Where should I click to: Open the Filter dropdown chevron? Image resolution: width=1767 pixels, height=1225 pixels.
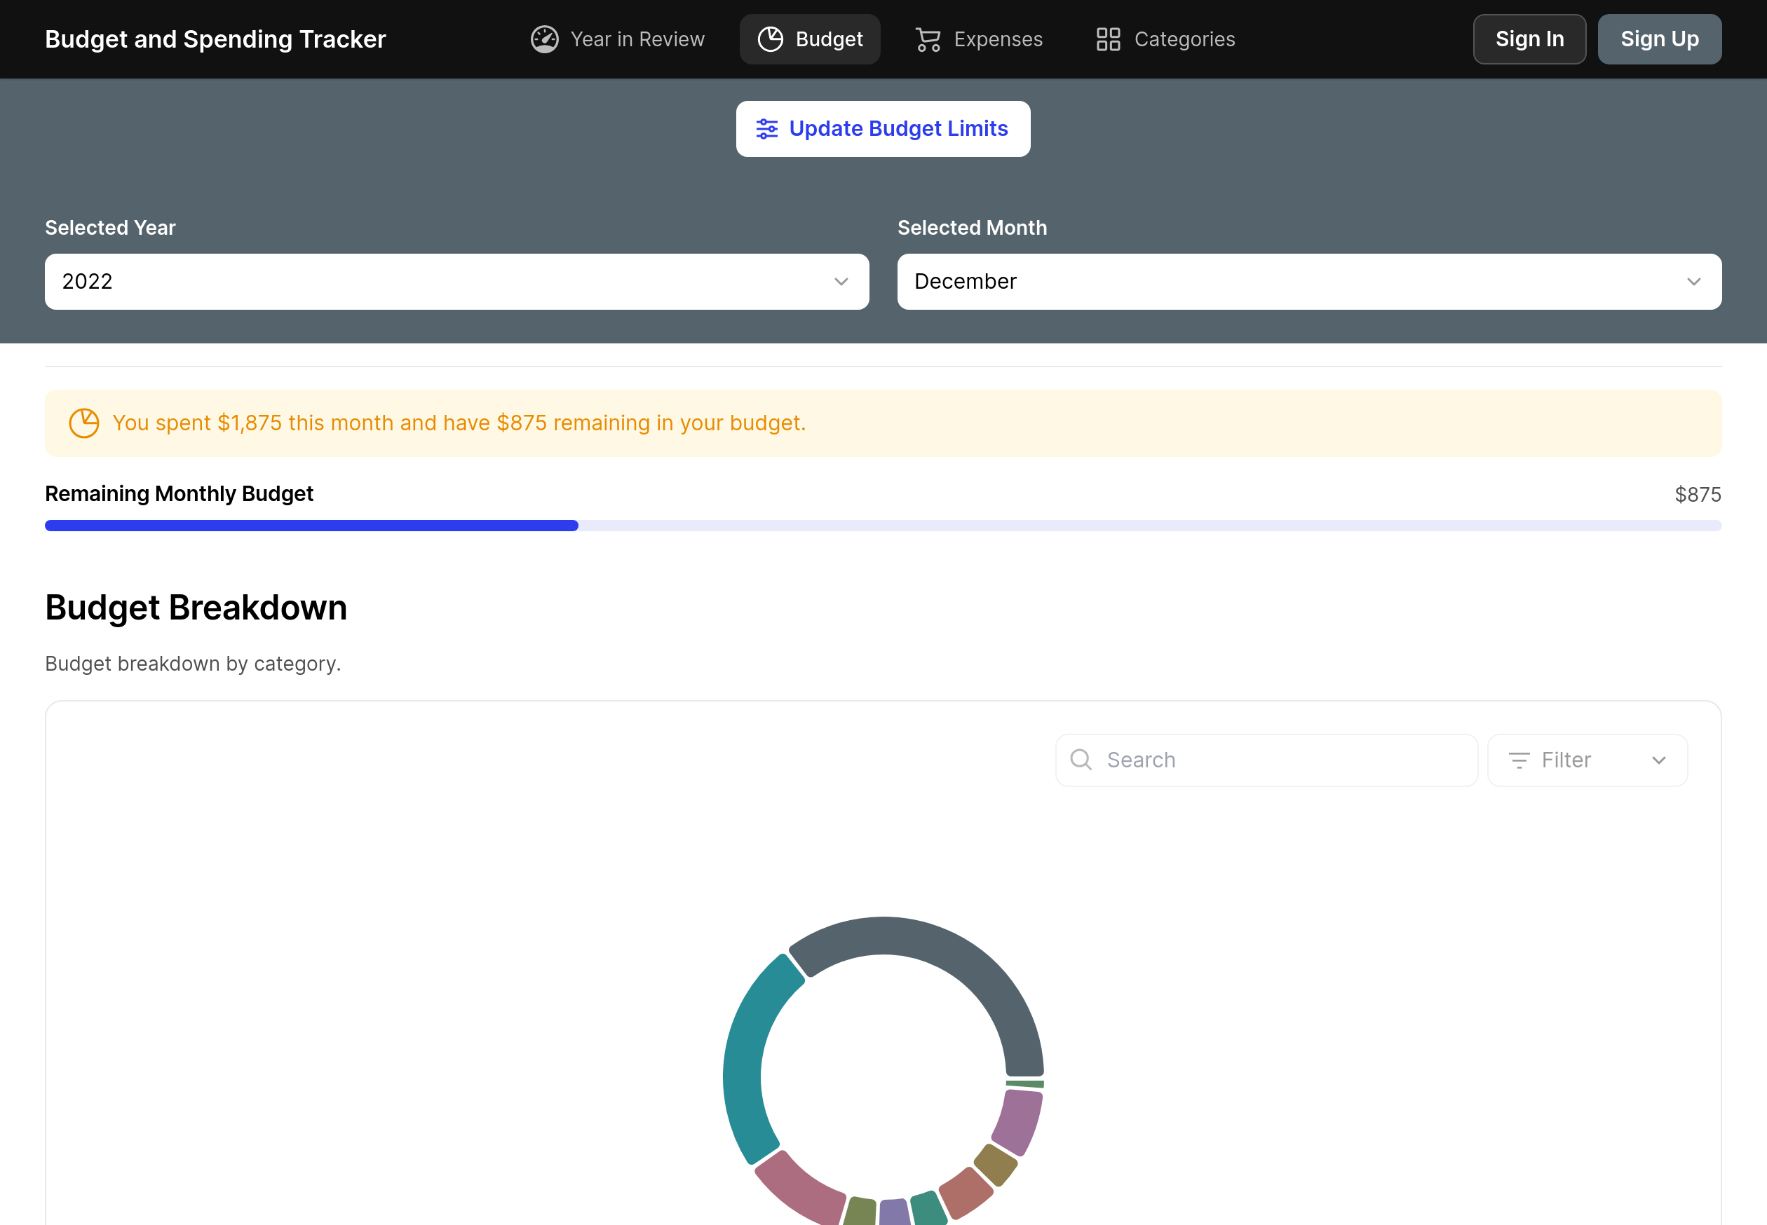pos(1659,760)
